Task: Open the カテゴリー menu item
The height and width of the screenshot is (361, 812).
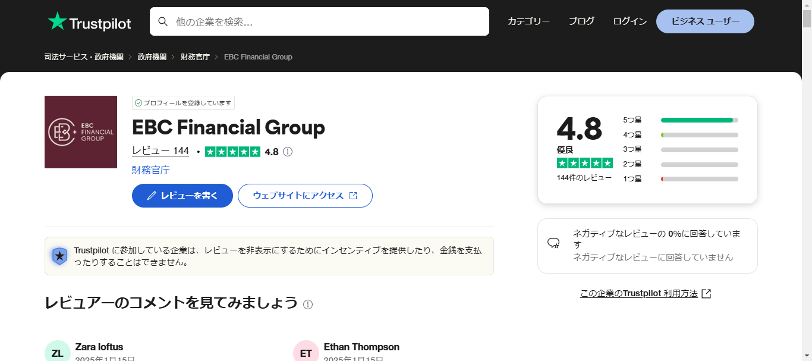Action: tap(528, 21)
